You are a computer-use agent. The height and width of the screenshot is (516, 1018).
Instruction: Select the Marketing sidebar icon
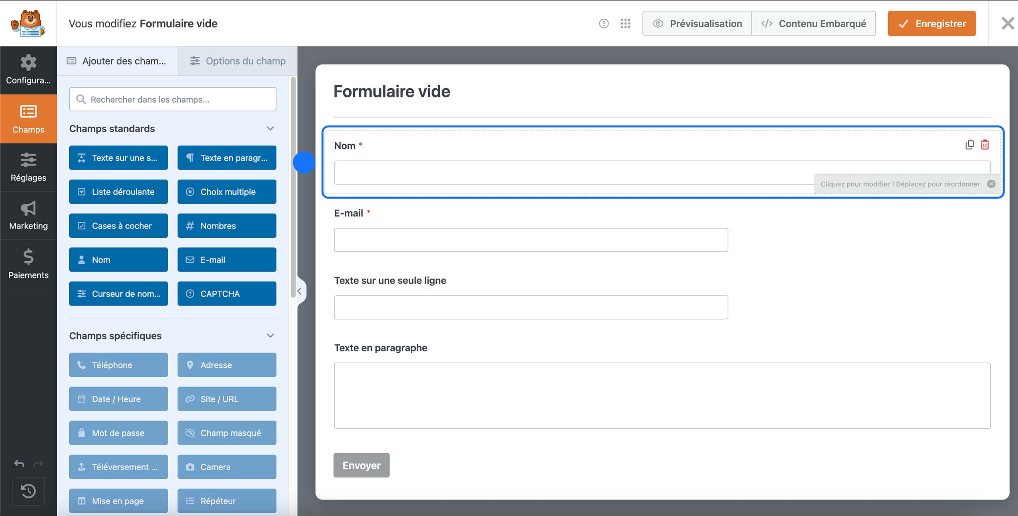pos(28,215)
